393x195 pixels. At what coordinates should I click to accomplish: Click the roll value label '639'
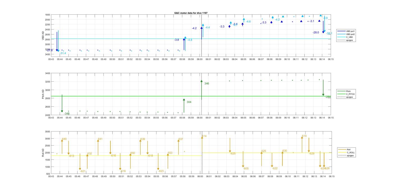(143, 139)
